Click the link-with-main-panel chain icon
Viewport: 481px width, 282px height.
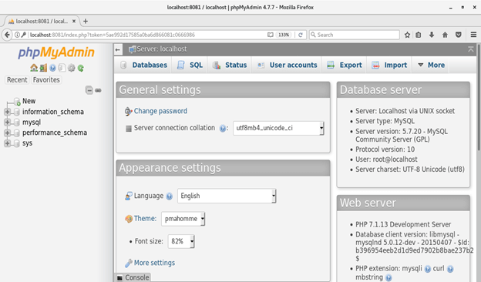(98, 90)
